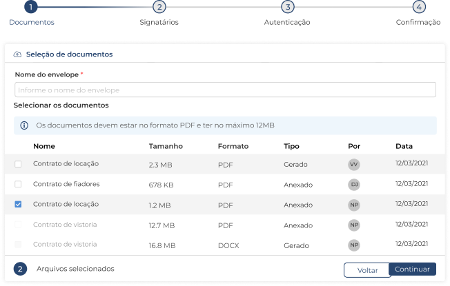Click Anexado type in the 678 KB row
The width and height of the screenshot is (450, 286).
298,185
